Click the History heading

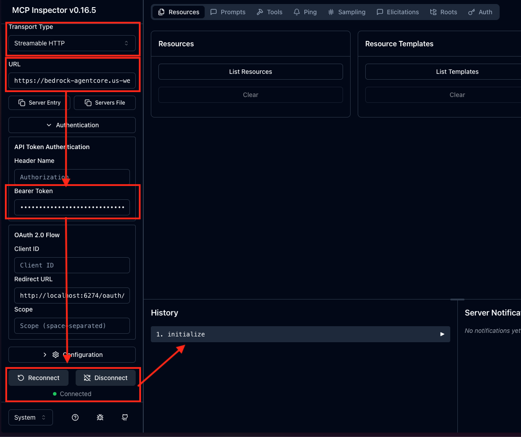click(165, 313)
